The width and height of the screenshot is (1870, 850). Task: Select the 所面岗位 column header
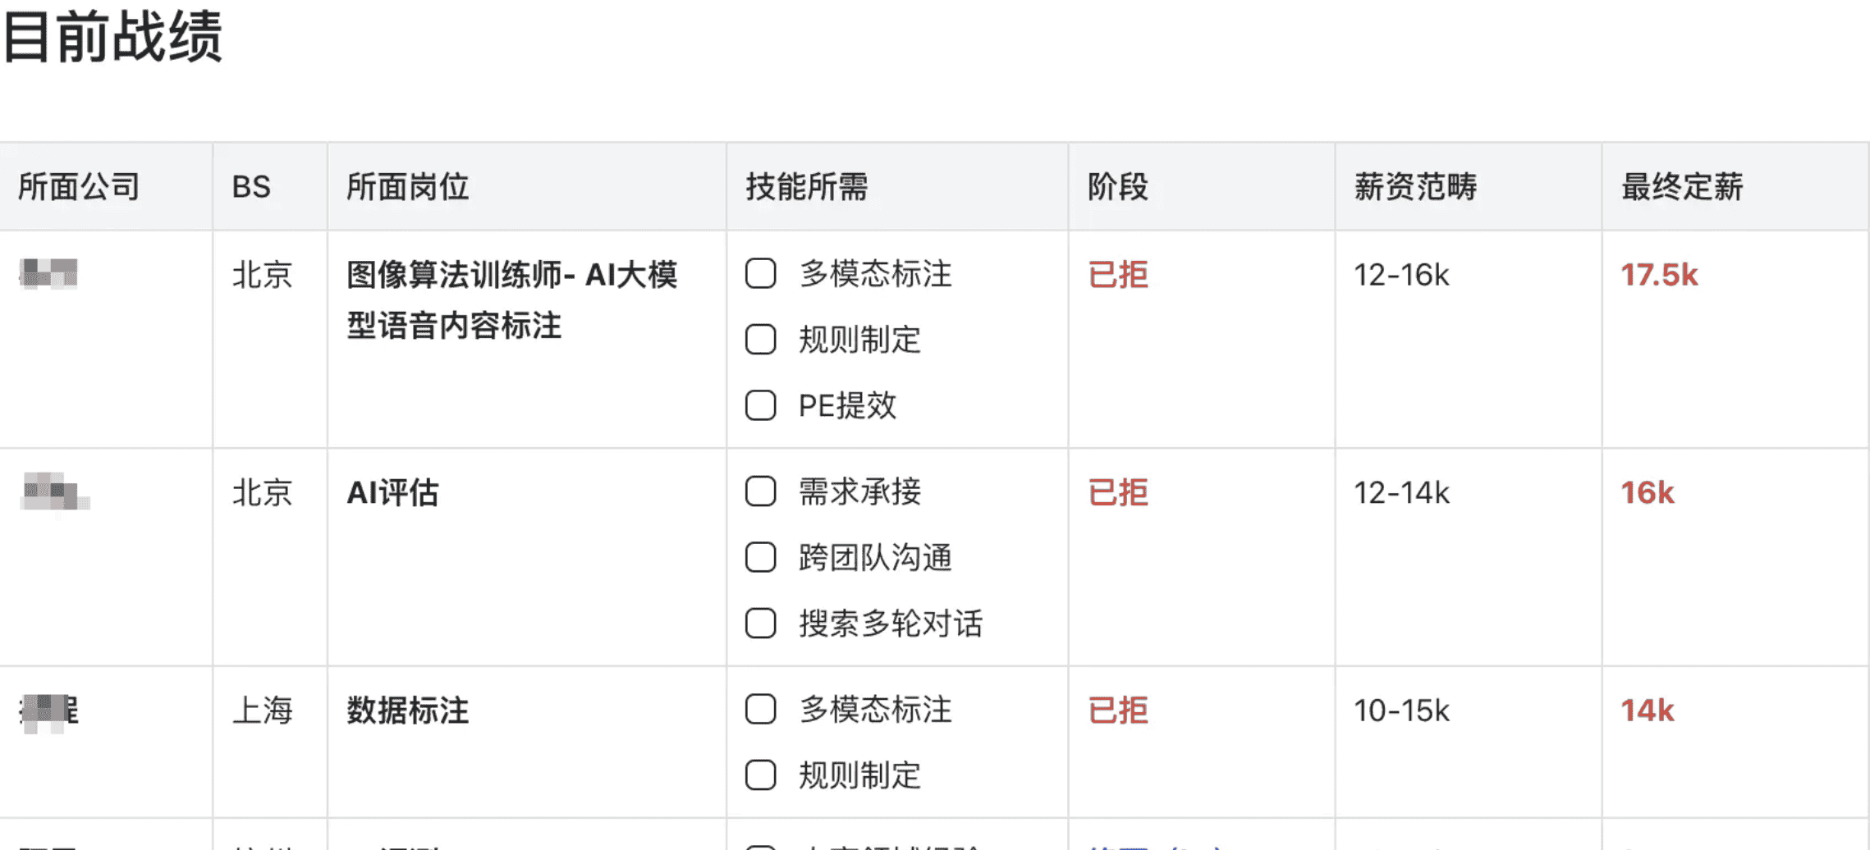[407, 187]
